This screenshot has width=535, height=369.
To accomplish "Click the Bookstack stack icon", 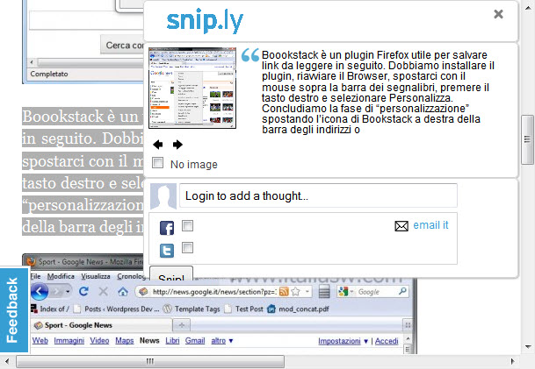I will 324,292.
